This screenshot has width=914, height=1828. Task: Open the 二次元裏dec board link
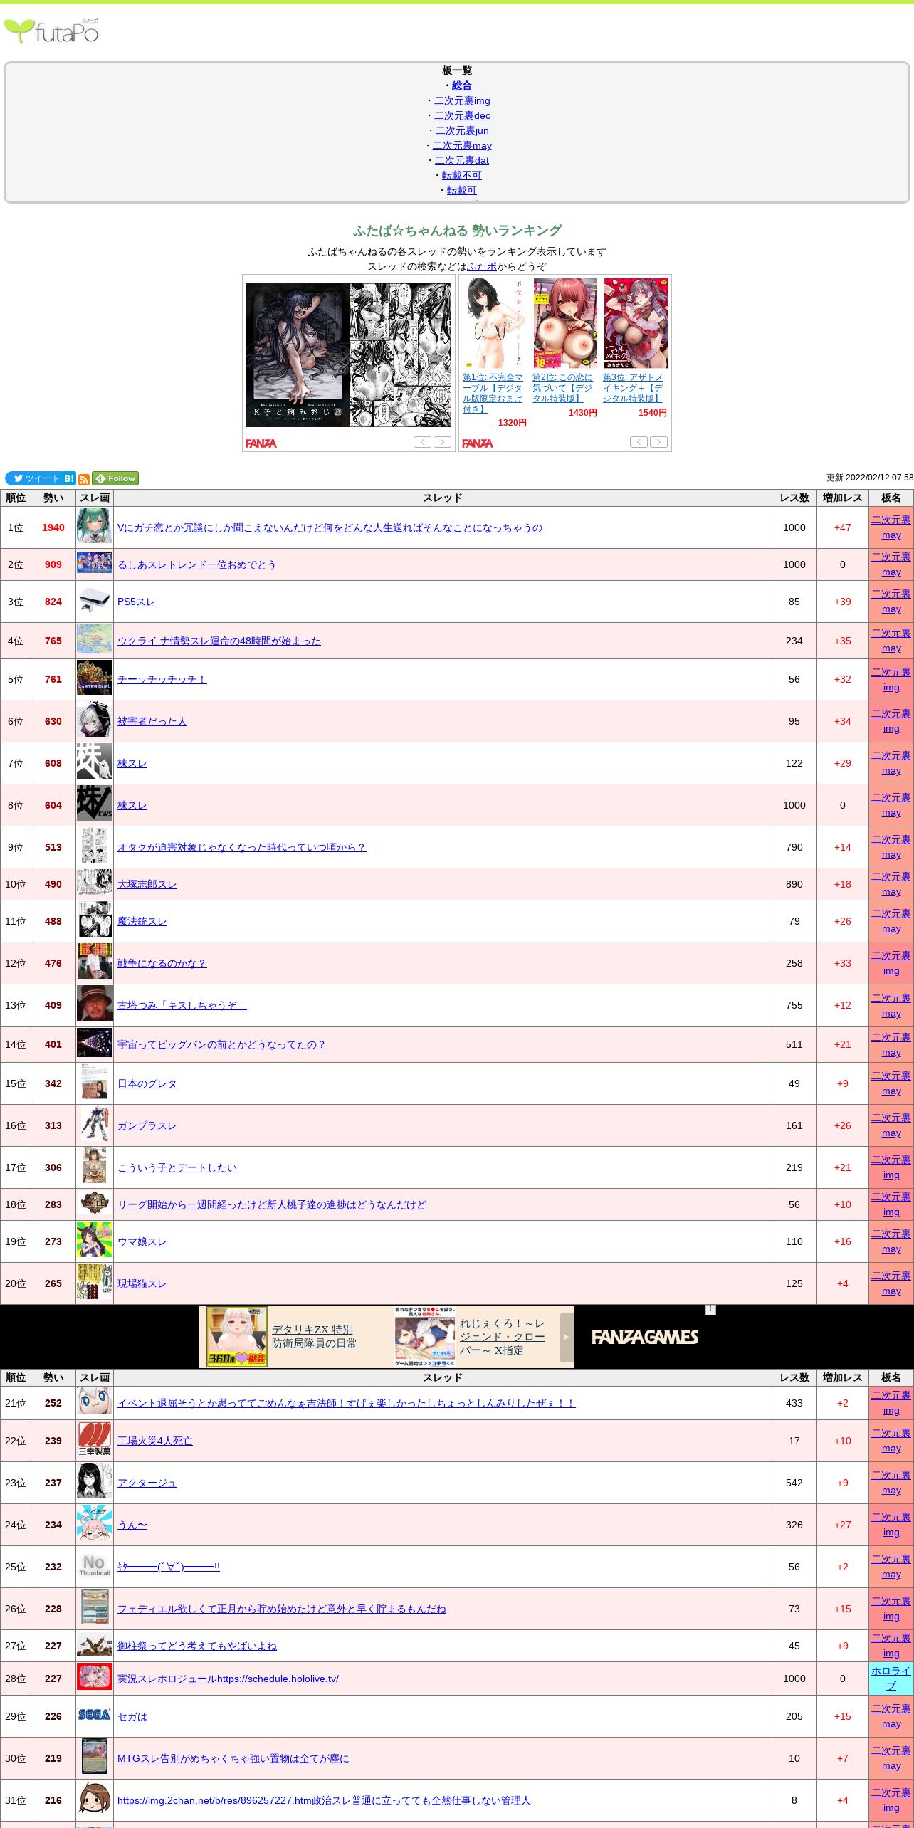(x=462, y=115)
